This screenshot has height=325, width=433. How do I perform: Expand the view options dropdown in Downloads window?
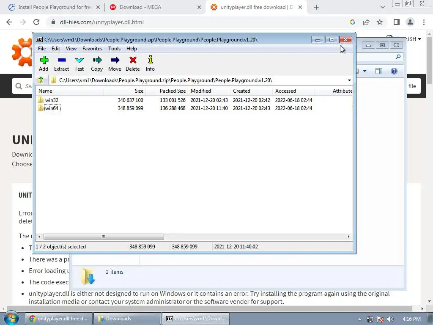tap(364, 71)
